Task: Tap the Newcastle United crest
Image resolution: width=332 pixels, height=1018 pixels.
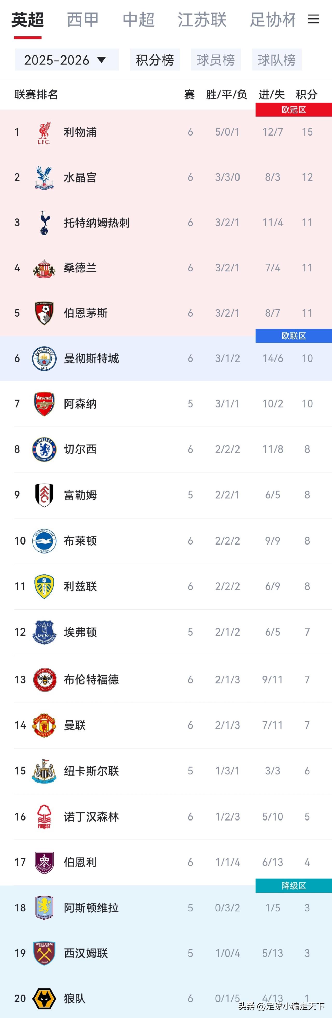Action: [x=44, y=771]
